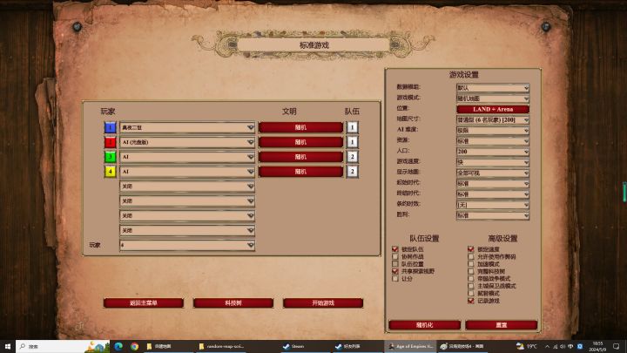Switch to the Steam taskbar window
The image size is (627, 353).
click(x=304, y=346)
